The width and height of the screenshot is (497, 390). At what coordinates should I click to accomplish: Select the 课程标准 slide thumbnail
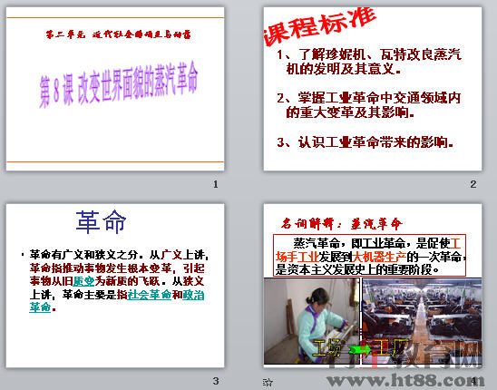point(373,89)
